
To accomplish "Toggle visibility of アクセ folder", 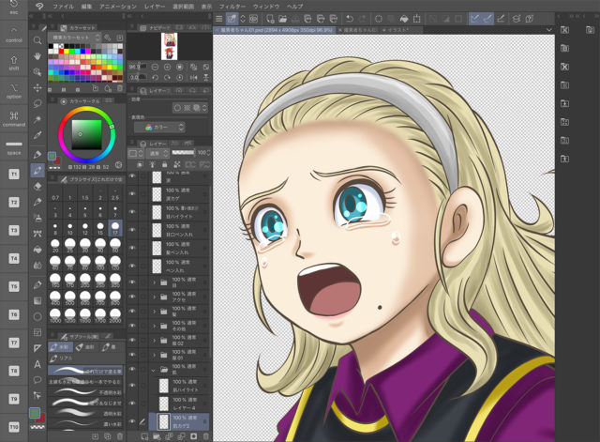I will (x=132, y=297).
